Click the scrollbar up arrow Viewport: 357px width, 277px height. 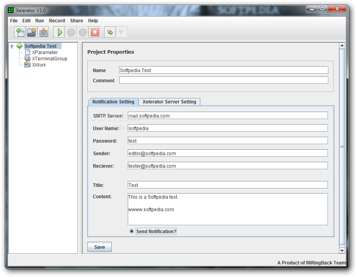[x=342, y=45]
